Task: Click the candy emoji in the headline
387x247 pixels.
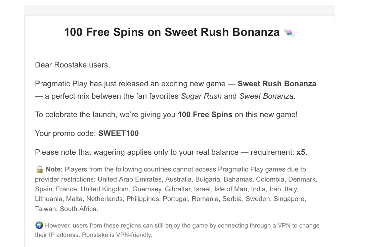Action: 289,33
